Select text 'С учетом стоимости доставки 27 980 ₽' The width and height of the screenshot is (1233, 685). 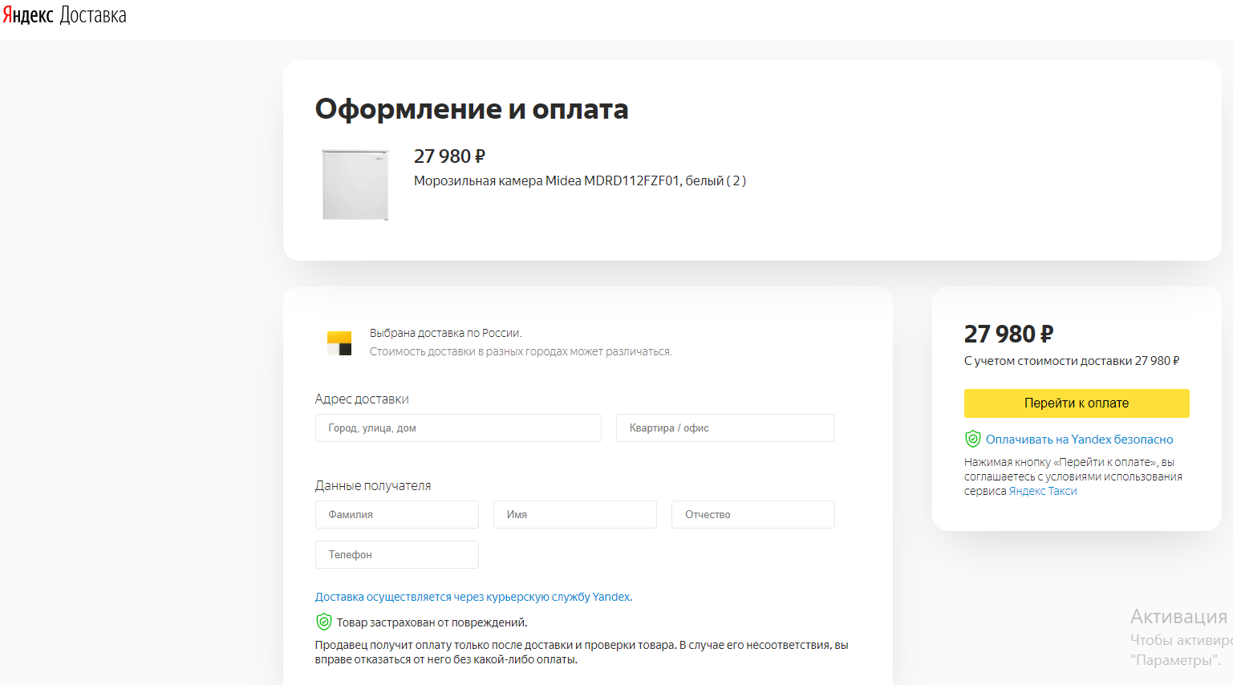(1072, 361)
